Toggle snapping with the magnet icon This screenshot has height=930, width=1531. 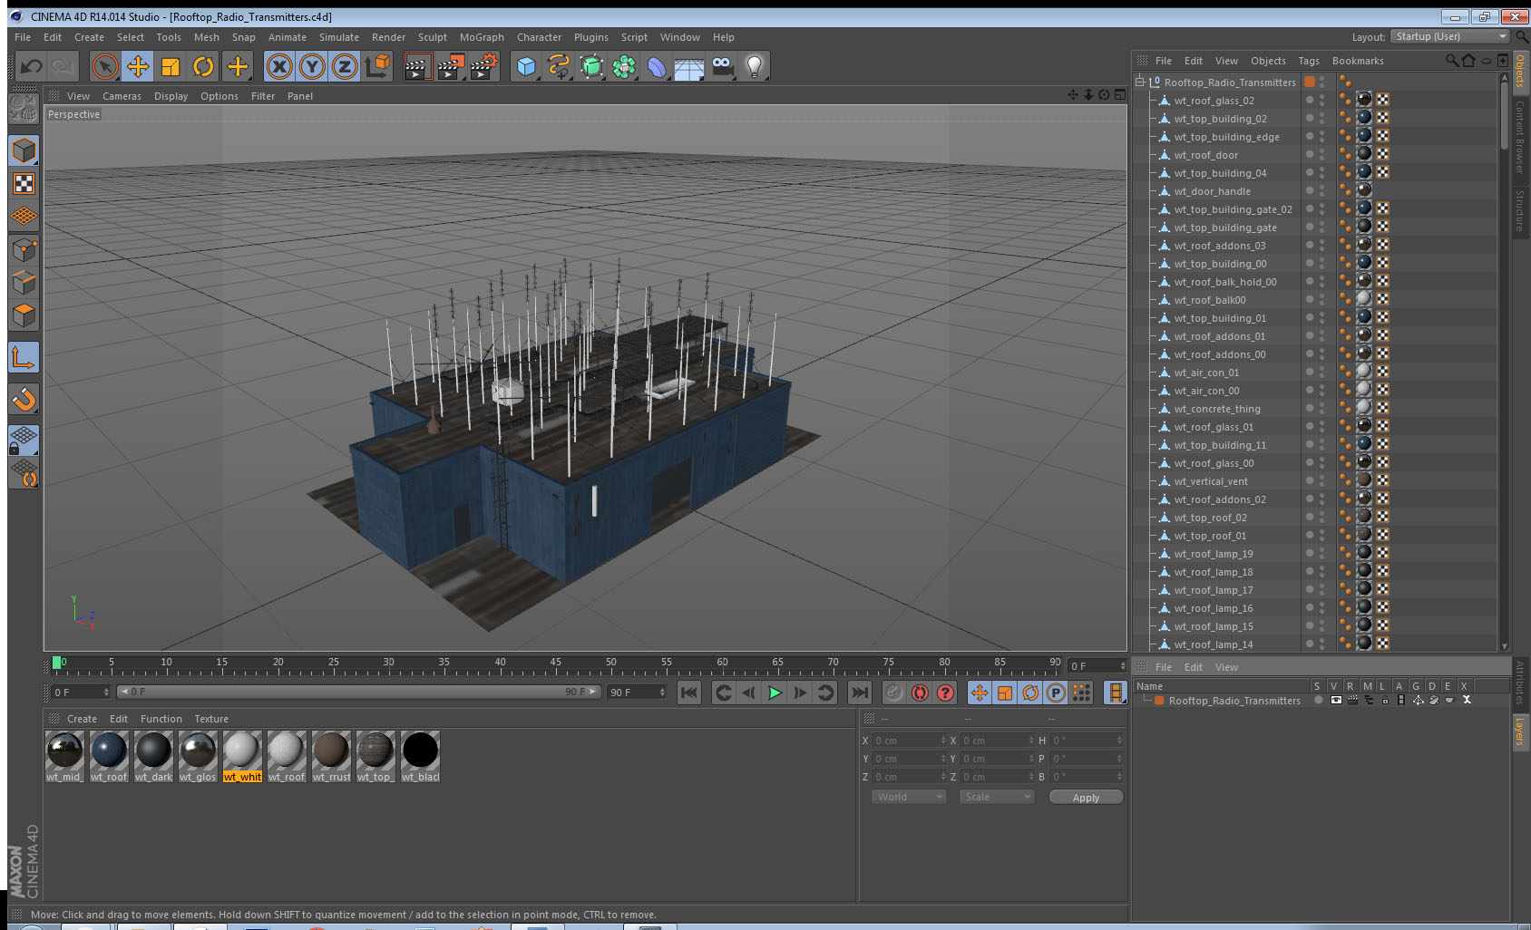click(24, 399)
